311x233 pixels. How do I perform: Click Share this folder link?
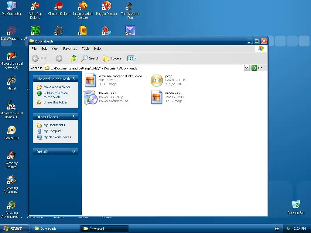pyautogui.click(x=52, y=102)
